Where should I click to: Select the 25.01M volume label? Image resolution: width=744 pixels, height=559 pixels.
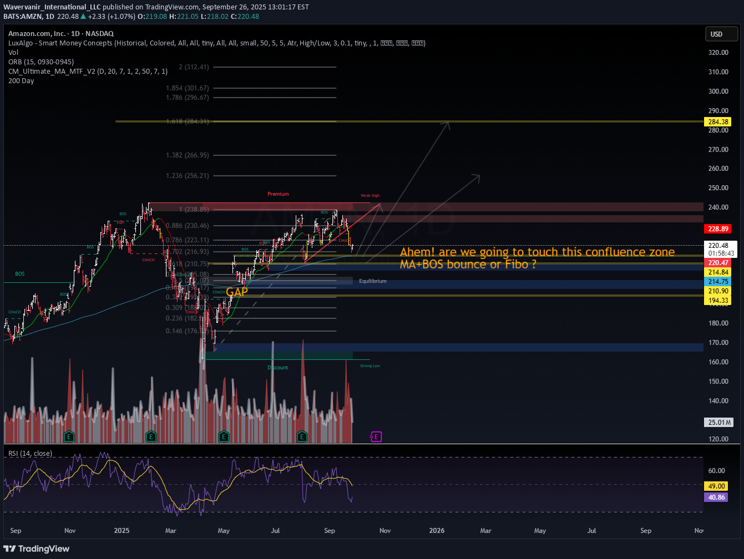point(718,423)
